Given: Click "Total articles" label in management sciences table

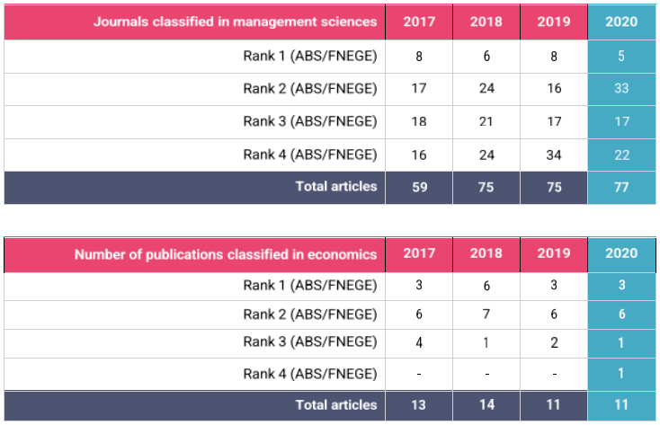Looking at the screenshot, I should click(337, 187).
